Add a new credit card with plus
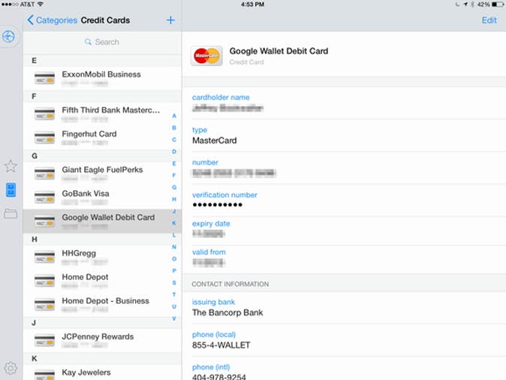Image resolution: width=506 pixels, height=380 pixels. pos(170,20)
